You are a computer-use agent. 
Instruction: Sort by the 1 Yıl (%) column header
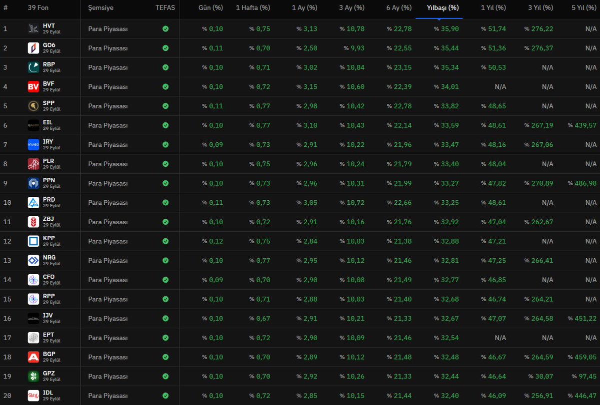pos(493,8)
